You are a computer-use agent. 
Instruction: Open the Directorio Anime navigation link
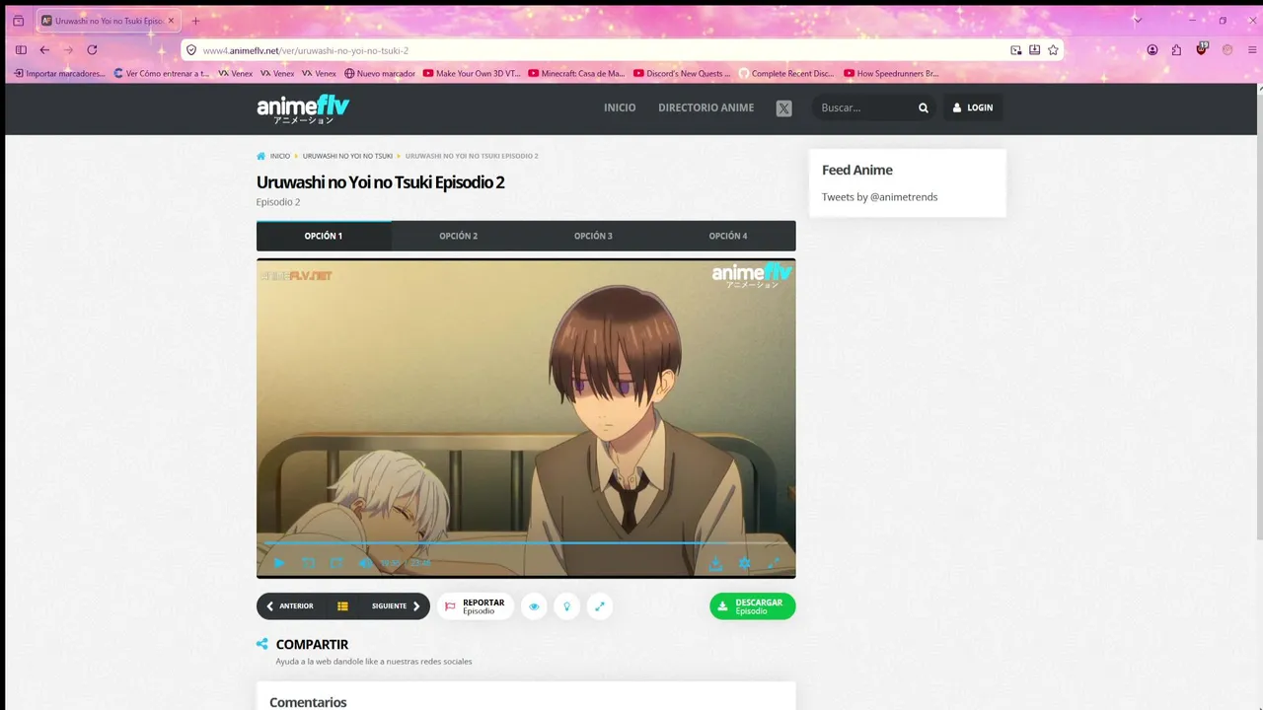[x=706, y=107]
